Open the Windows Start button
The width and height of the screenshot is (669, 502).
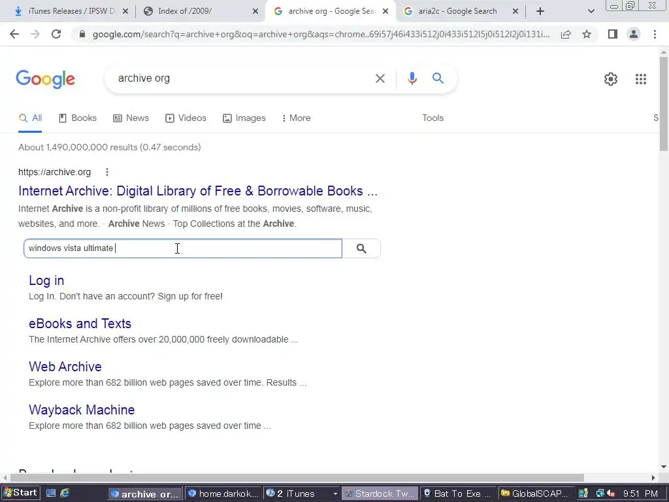coord(20,493)
